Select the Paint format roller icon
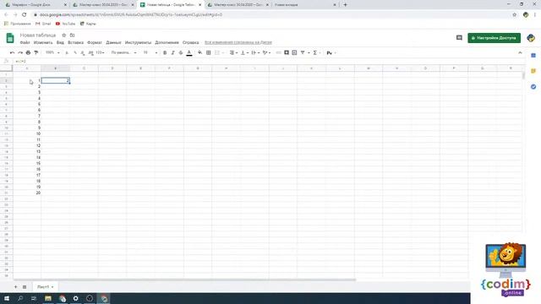Image resolution: width=541 pixels, height=304 pixels. coord(36,52)
